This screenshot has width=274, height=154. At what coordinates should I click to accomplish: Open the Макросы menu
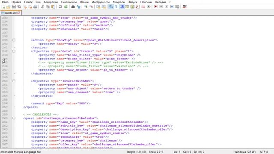[119, 2]
